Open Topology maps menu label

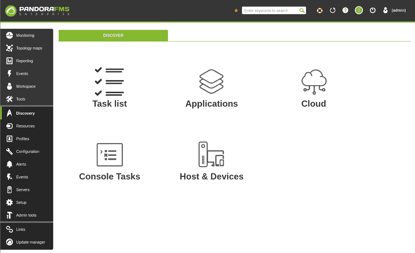click(x=29, y=48)
